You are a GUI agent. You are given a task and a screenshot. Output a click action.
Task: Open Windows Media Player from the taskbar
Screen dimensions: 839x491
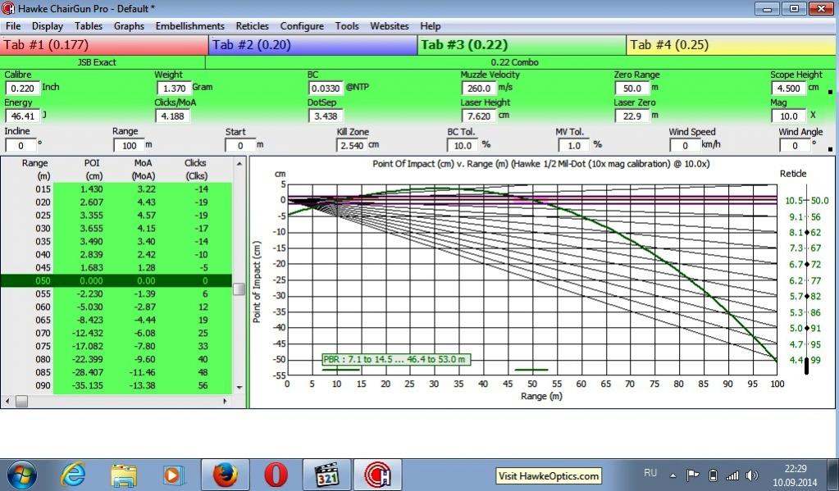(x=171, y=475)
